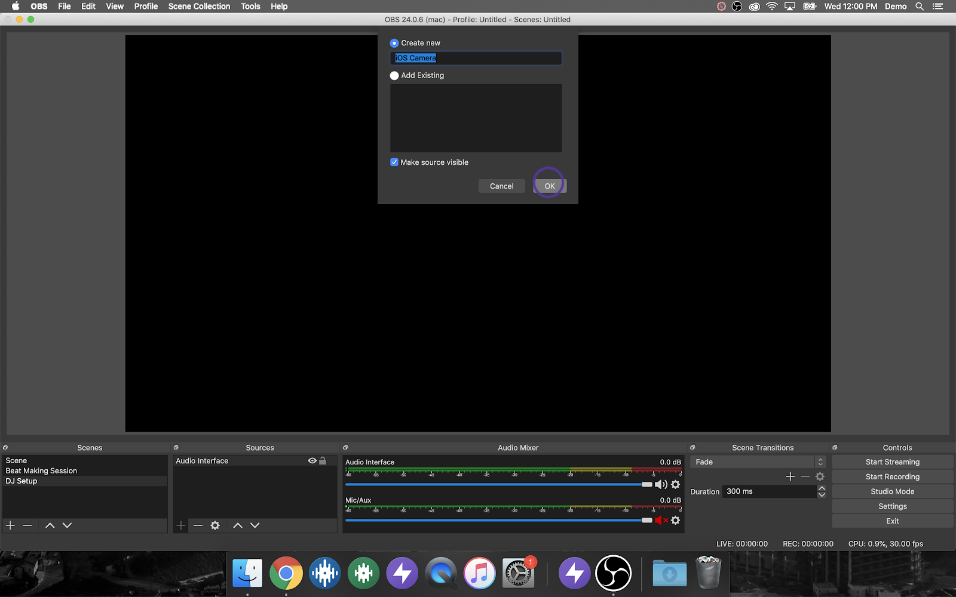Select the Create new radio button
956x597 pixels.
pos(394,43)
